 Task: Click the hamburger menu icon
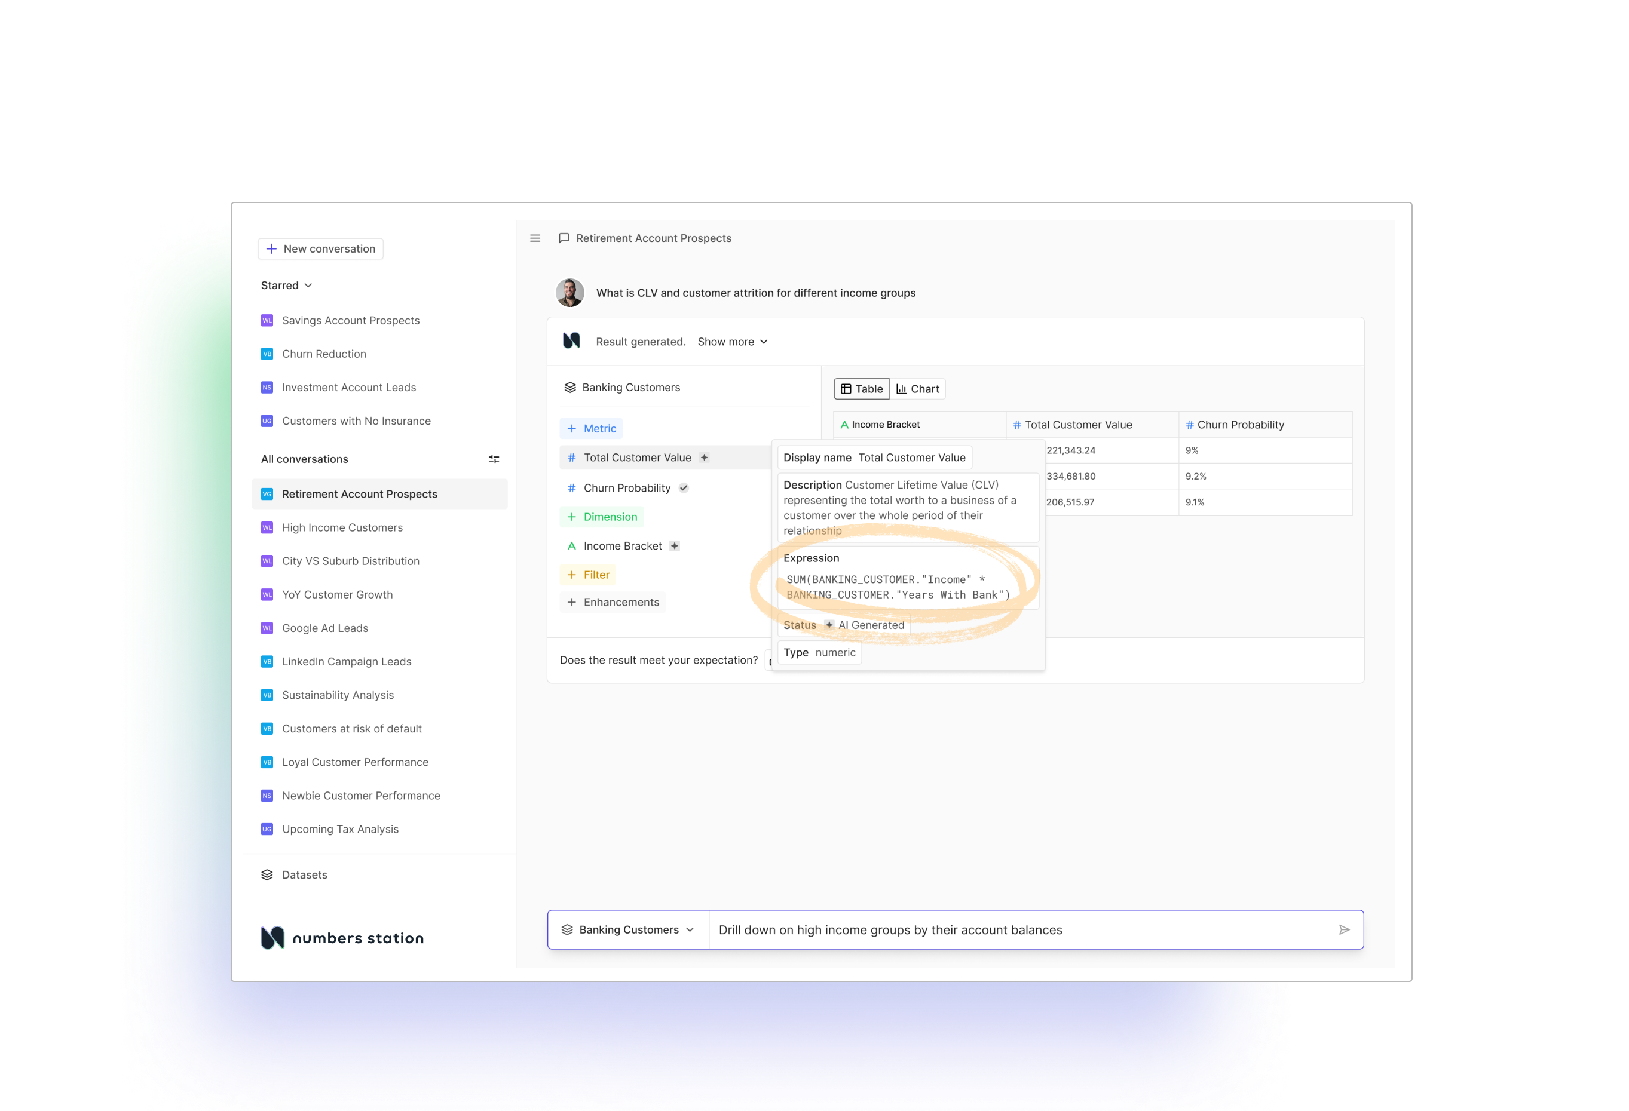click(535, 238)
